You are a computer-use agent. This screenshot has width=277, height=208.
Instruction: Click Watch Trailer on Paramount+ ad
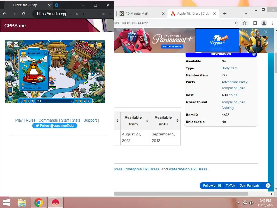pyautogui.click(x=172, y=47)
